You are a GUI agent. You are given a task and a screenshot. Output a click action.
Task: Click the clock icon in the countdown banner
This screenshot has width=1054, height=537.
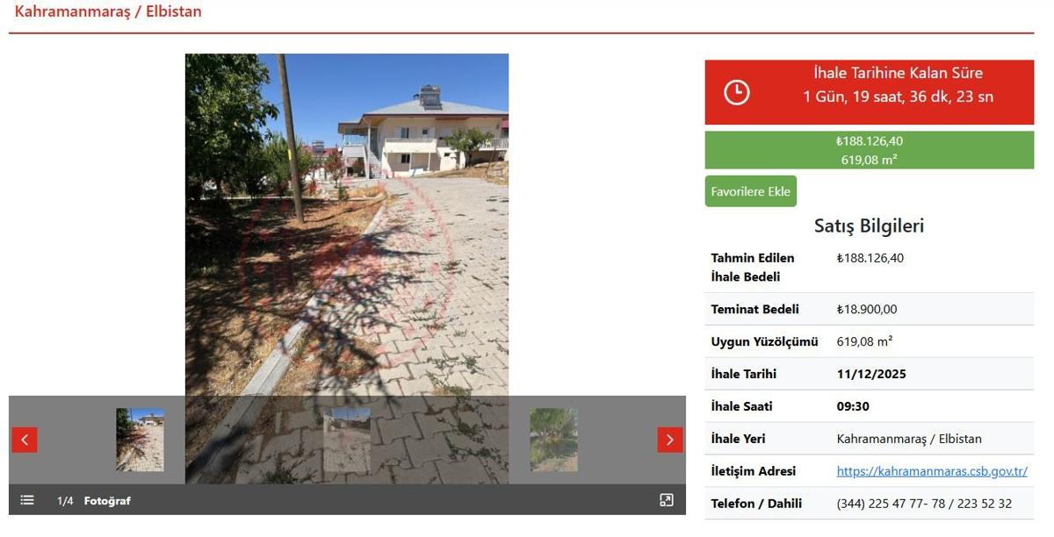(737, 92)
